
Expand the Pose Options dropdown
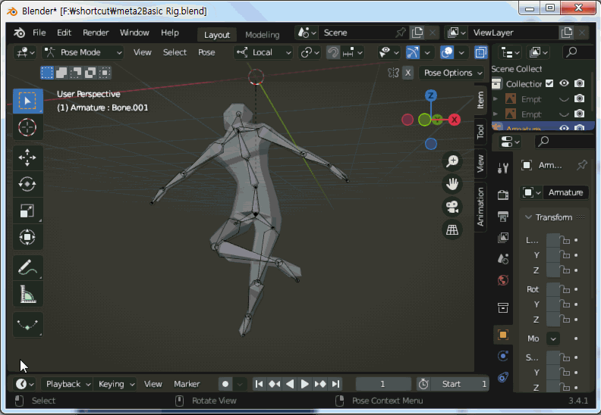click(453, 73)
